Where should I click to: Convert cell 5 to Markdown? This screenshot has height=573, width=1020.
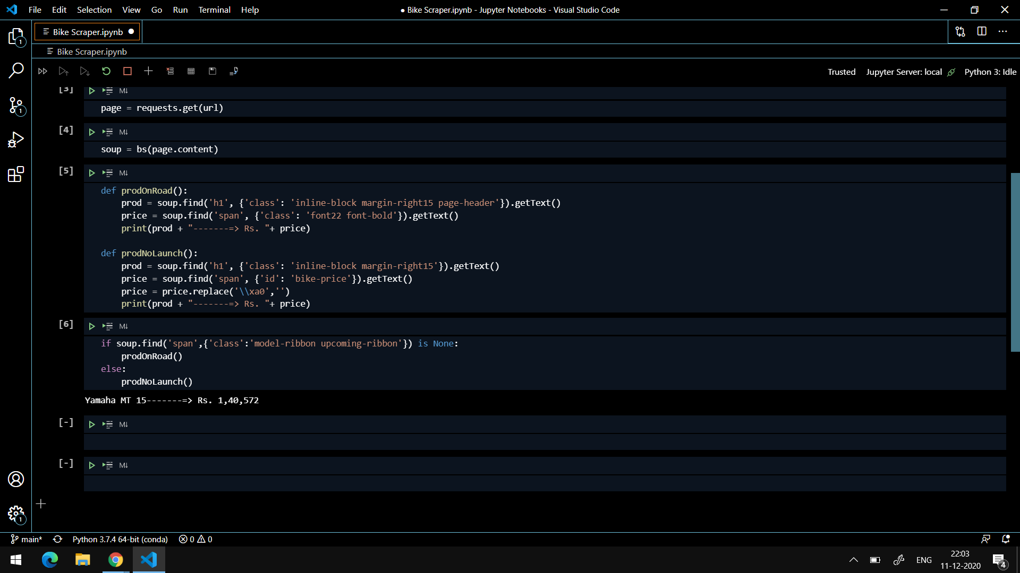(123, 173)
